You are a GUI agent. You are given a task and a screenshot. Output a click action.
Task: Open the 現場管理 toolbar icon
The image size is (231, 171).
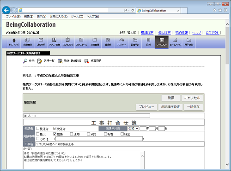(27, 42)
